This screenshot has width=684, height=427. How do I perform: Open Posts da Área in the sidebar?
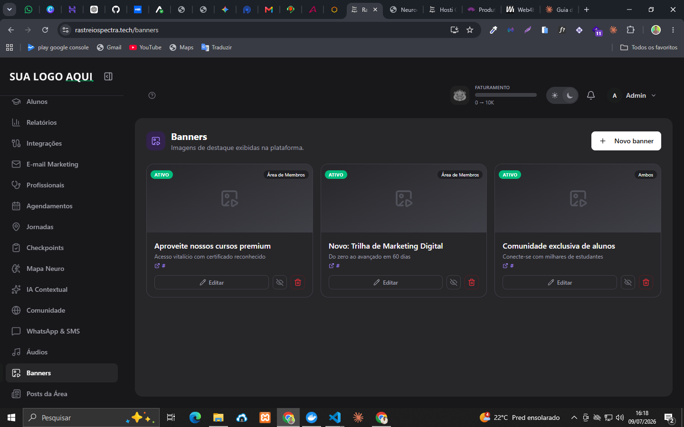[62, 394]
